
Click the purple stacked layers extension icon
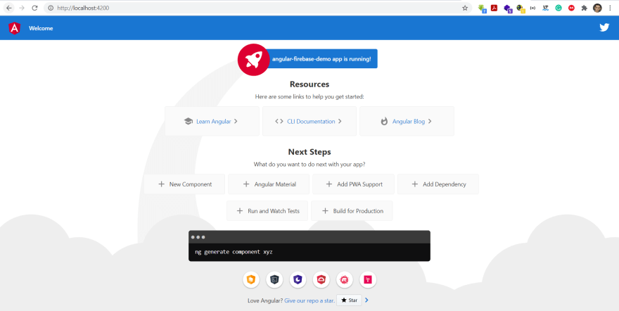(508, 8)
